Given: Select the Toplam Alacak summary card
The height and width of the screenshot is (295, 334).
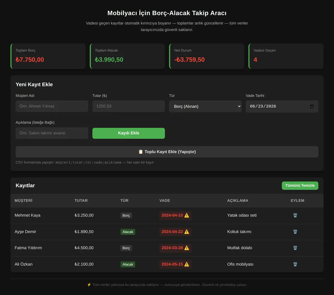Looking at the screenshot, I should [x=127, y=56].
